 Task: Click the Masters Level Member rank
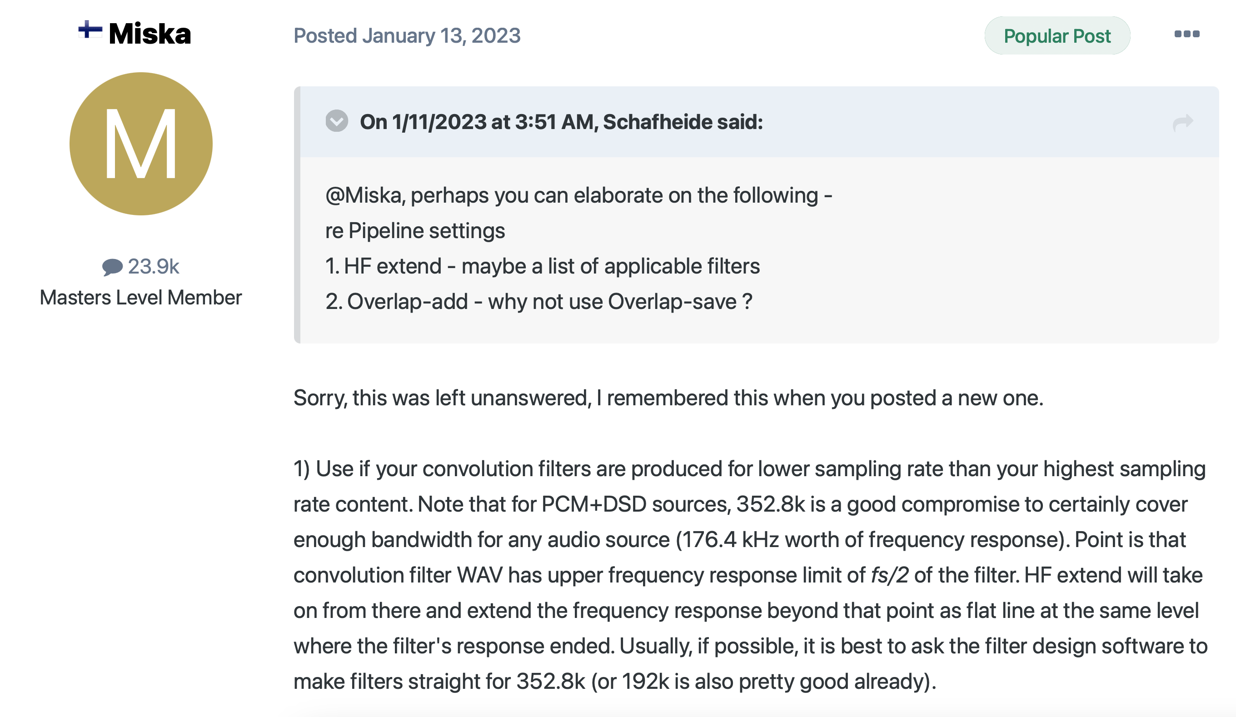tap(141, 298)
